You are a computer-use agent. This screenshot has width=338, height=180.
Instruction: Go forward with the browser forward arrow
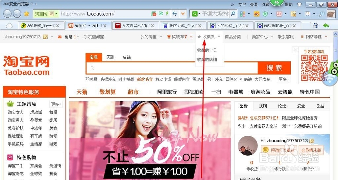pyautogui.click(x=17, y=14)
